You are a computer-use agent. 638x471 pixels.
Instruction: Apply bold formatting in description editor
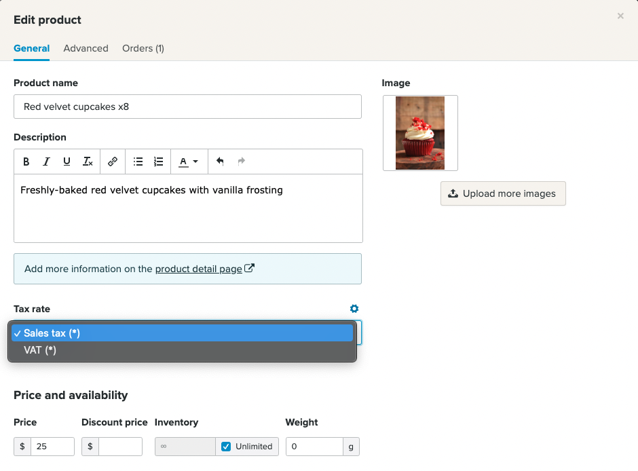[x=26, y=162]
